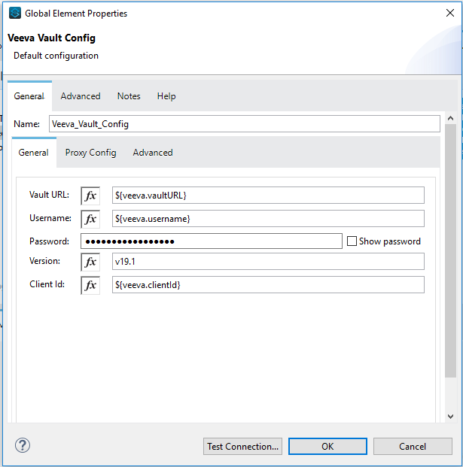Cancel the Veeva Vault configuration dialog
This screenshot has width=463, height=467.
pyautogui.click(x=413, y=446)
